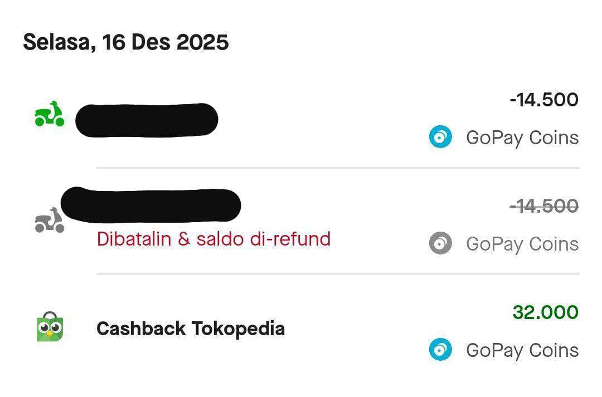
Task: Click the 'Dibatalin & saldo di-refund' notice
Action: click(x=213, y=239)
